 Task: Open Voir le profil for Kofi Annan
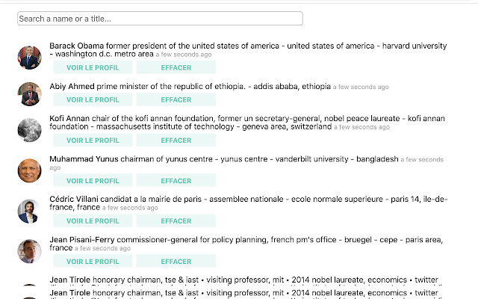pos(93,140)
